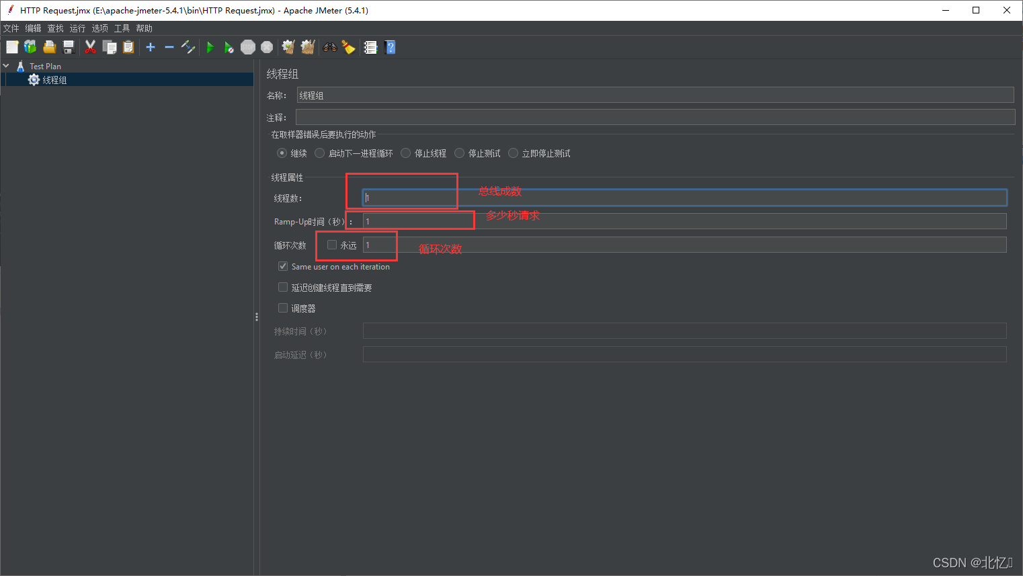Click the Reset Search broom icon
Viewport: 1023px width, 576px height.
(x=348, y=47)
